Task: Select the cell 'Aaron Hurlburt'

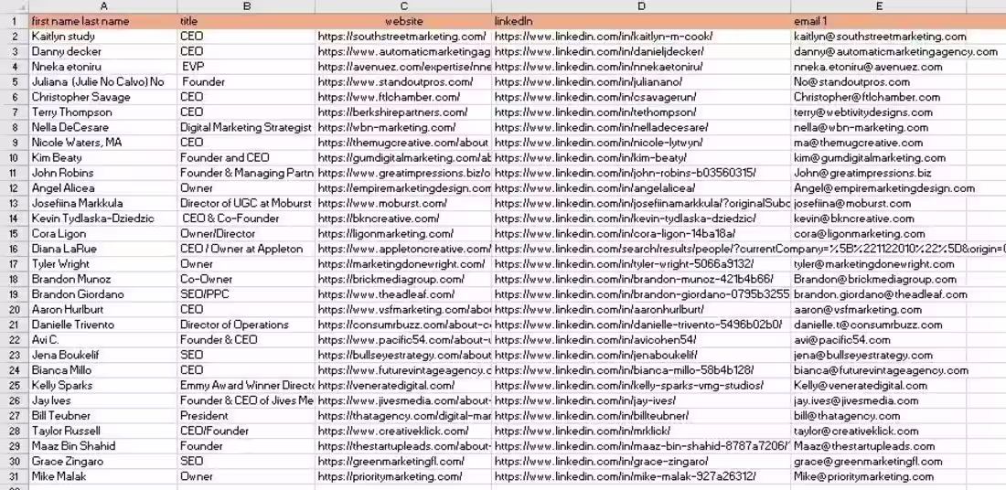Action: point(103,310)
